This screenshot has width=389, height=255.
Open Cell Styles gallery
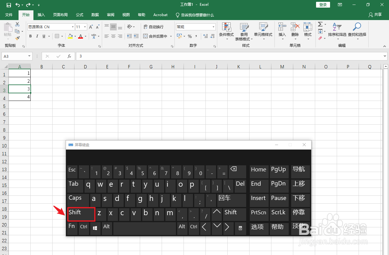263,31
